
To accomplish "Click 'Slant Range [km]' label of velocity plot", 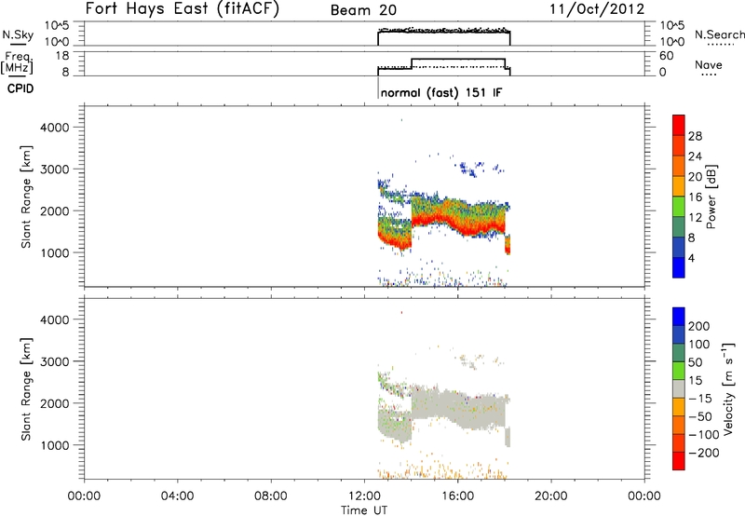I will 26,389.
